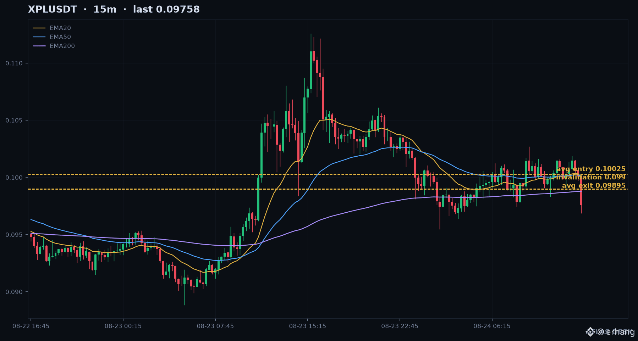This screenshot has width=638, height=341.
Task: Click the 08-23 07:45 time axis label
Action: pos(215,326)
